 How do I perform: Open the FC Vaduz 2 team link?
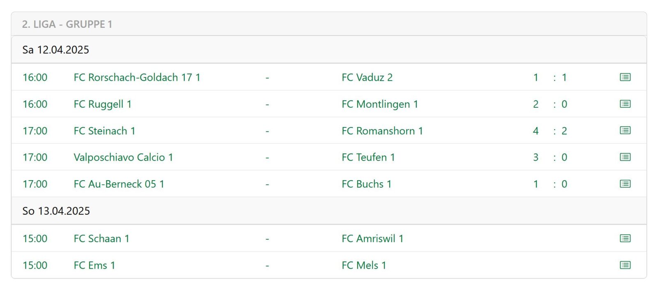point(367,77)
